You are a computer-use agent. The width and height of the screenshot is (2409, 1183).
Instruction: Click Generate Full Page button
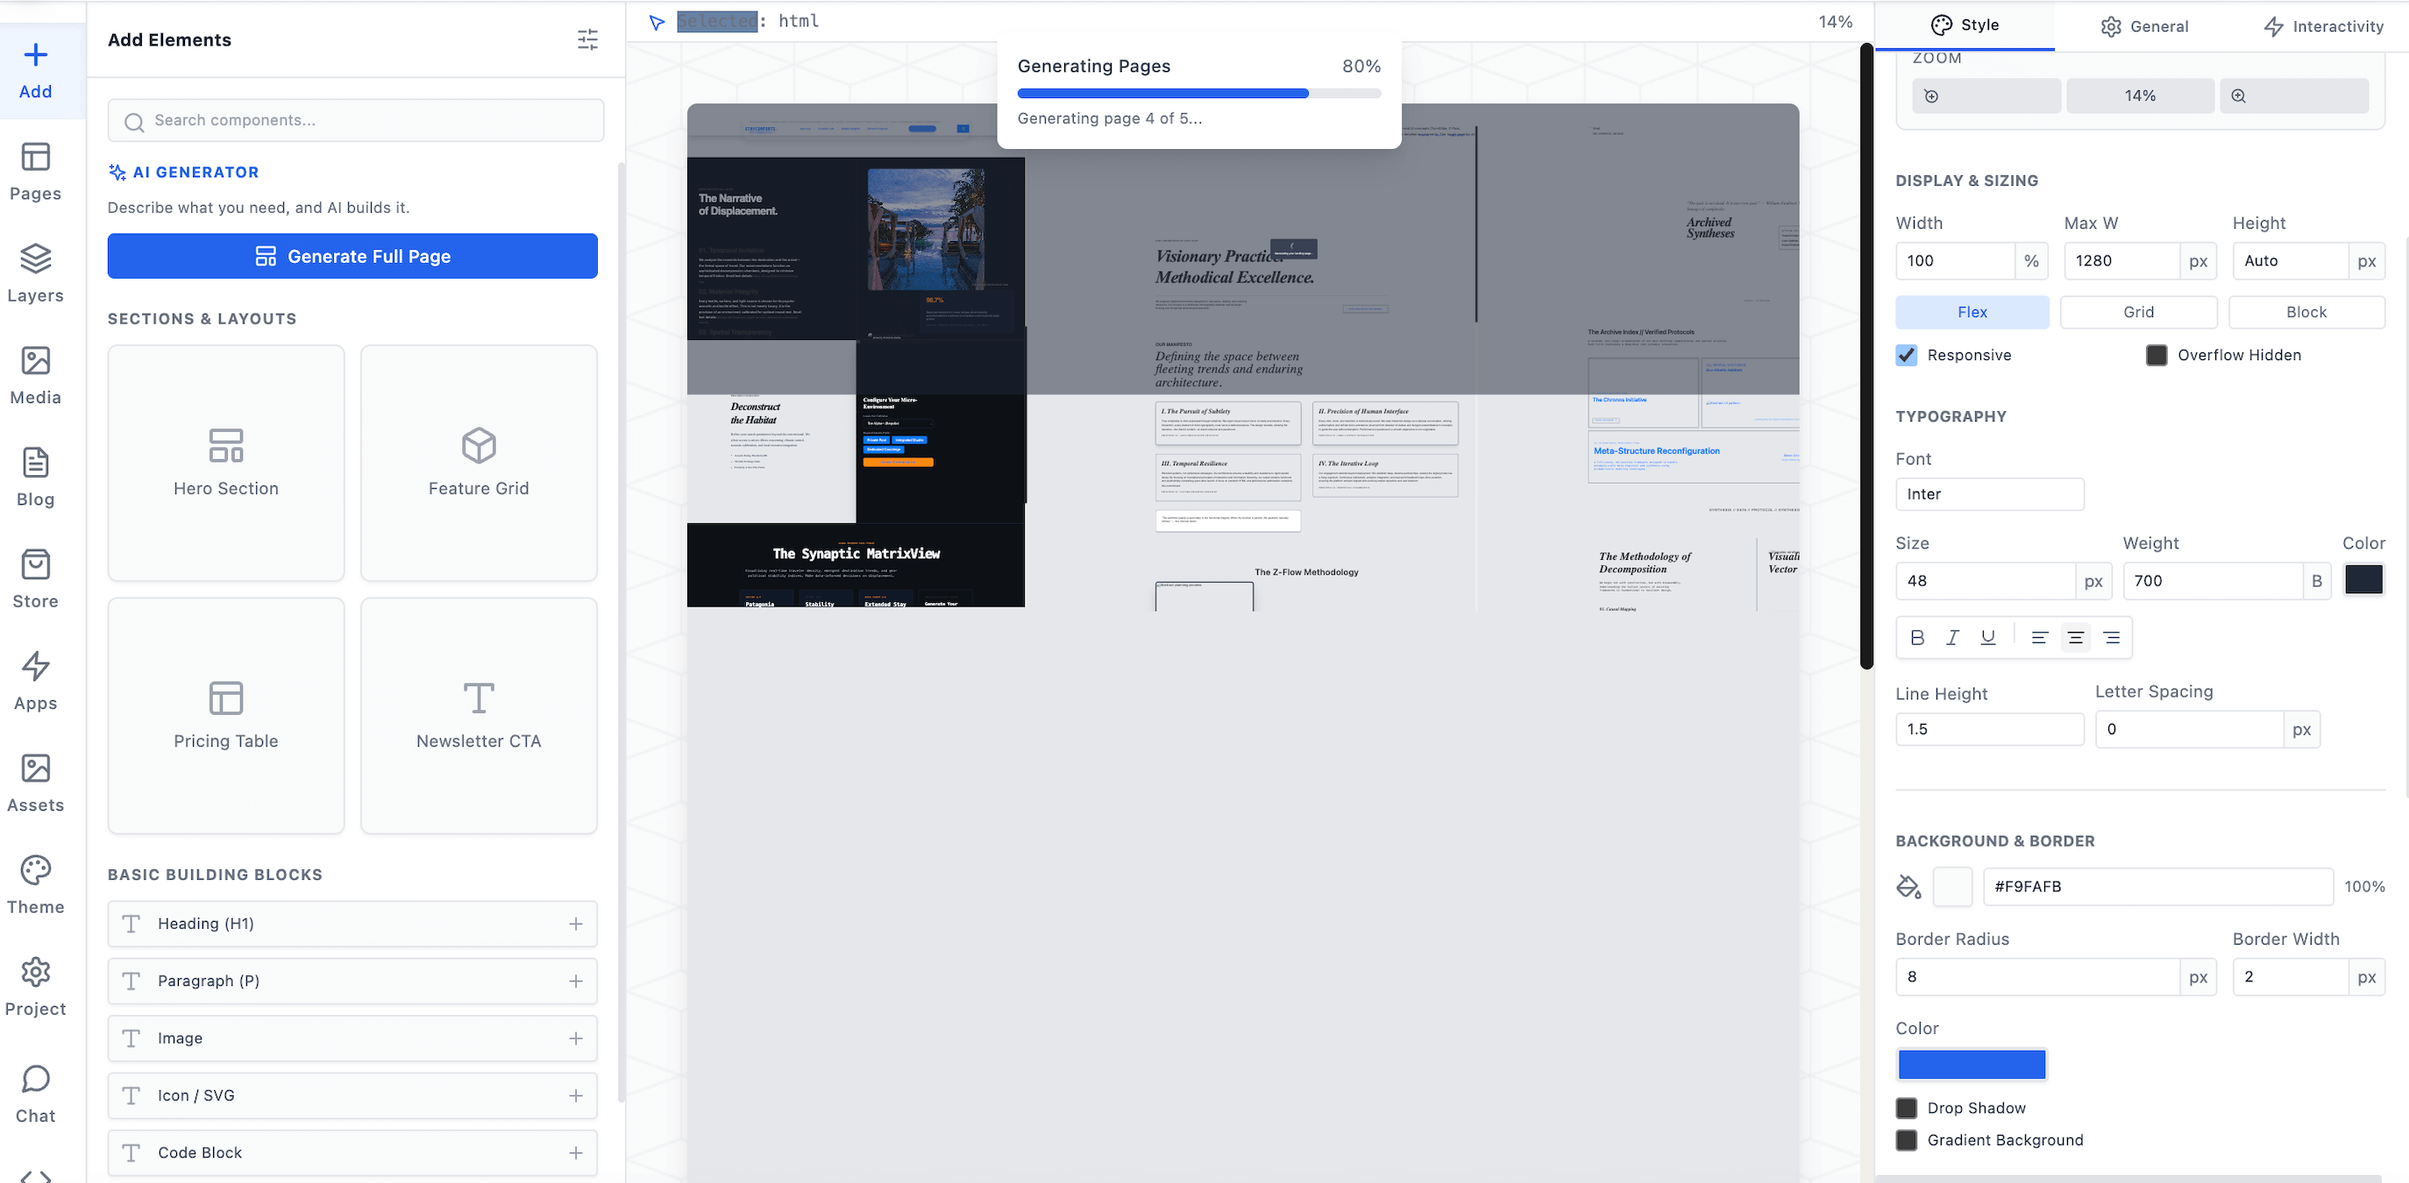coord(352,256)
